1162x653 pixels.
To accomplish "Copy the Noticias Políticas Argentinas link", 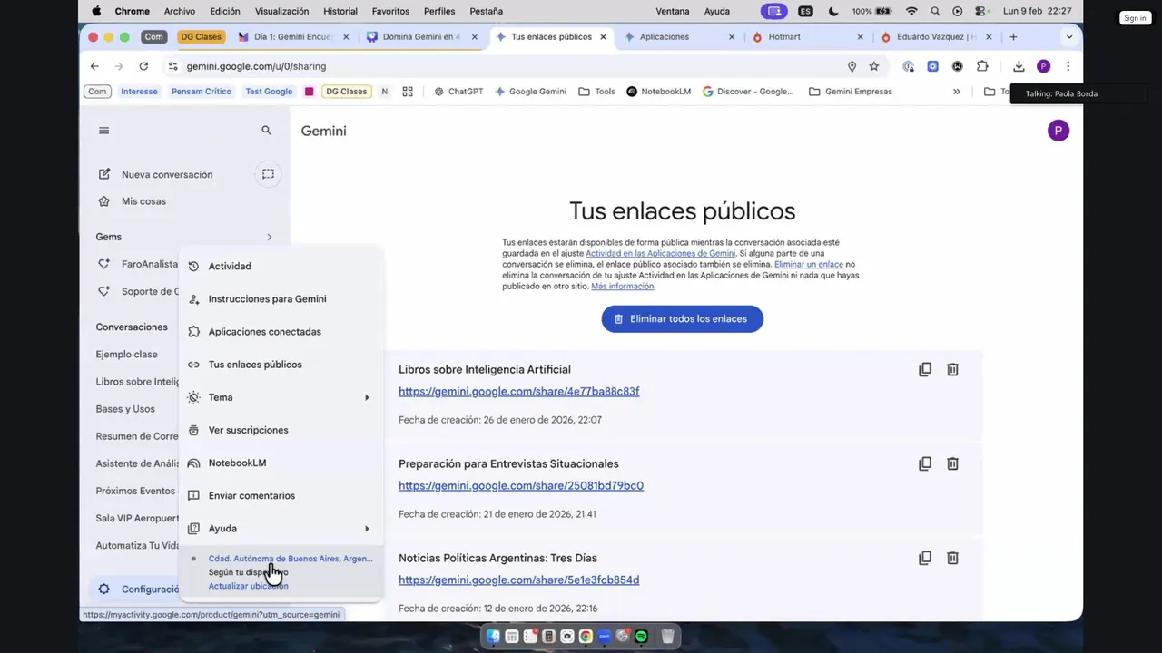I will coord(924,558).
